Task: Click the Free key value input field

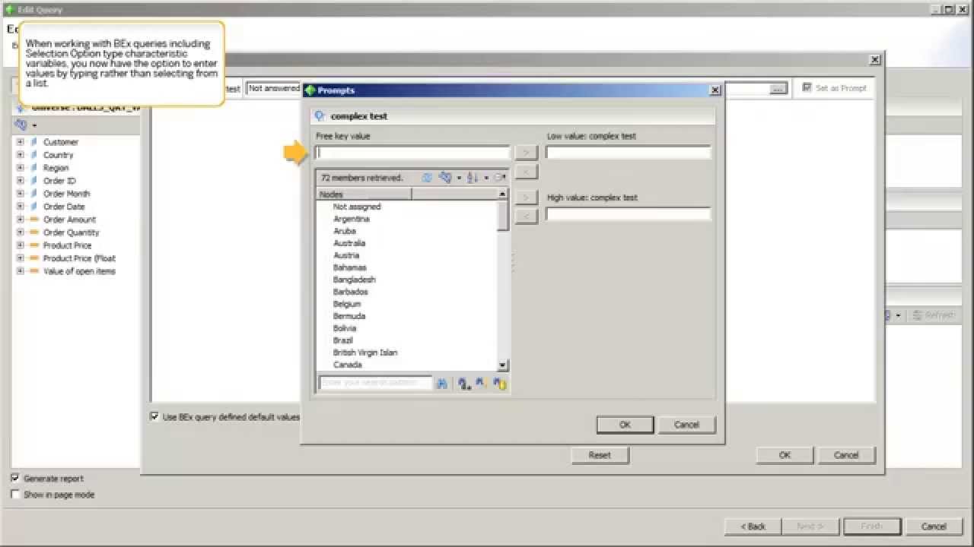Action: [x=412, y=153]
